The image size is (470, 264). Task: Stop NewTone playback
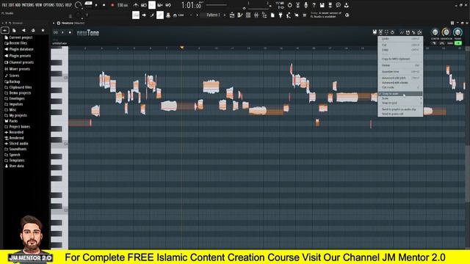(x=70, y=32)
